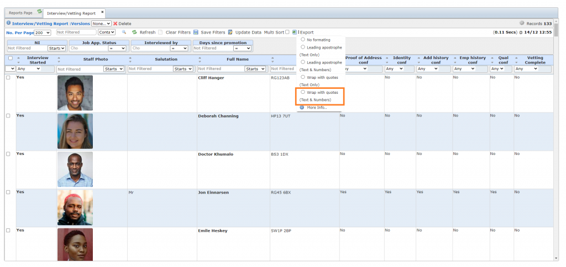Click the blank page Clear Filters icon

[x=160, y=32]
